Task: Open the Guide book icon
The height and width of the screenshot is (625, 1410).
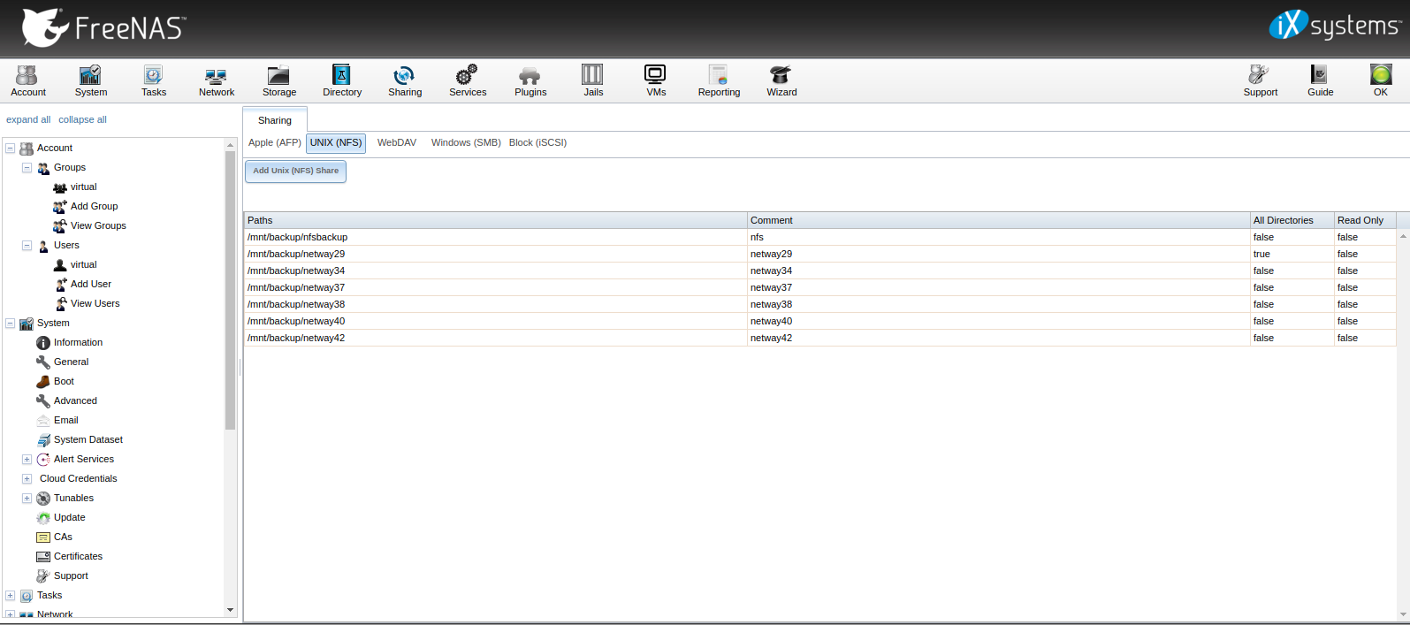Action: tap(1319, 76)
